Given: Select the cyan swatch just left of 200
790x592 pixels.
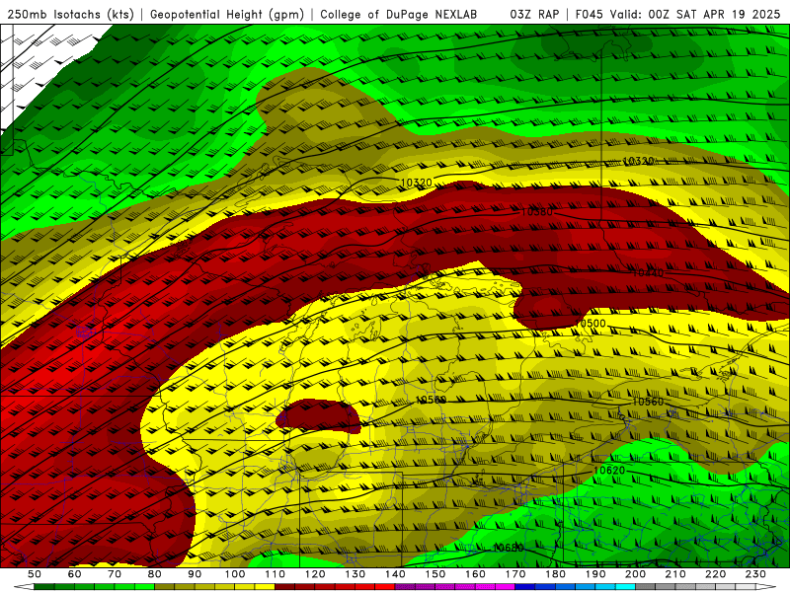Looking at the screenshot, I should coord(625,587).
